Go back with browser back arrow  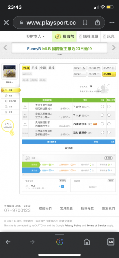(8, 242)
